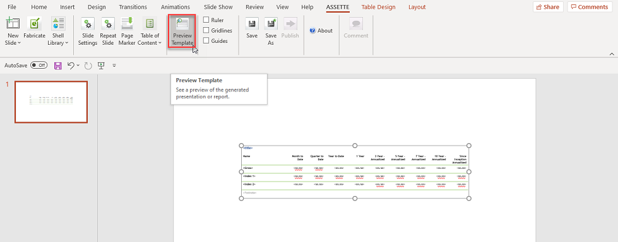
Task: Open the File tab
Action: pyautogui.click(x=12, y=7)
